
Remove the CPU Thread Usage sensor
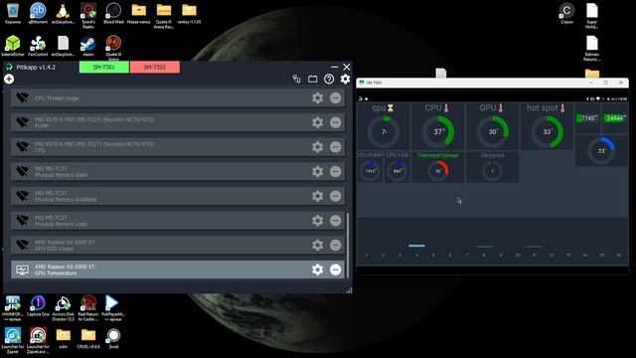[x=336, y=97]
